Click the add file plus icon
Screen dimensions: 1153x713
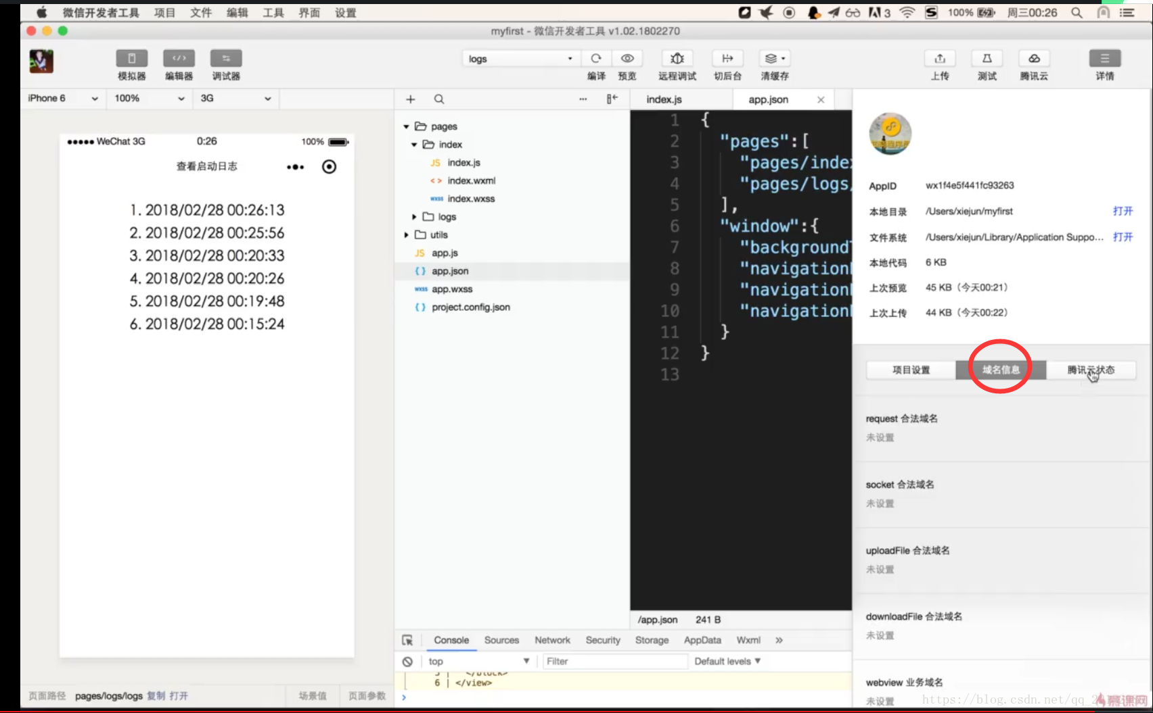coord(410,99)
